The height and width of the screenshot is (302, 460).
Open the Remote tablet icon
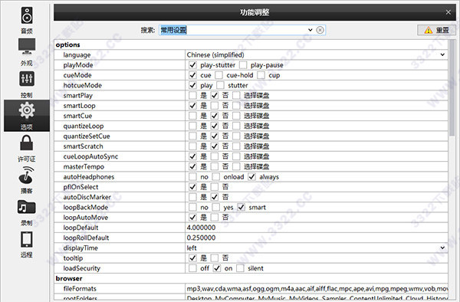point(27,239)
